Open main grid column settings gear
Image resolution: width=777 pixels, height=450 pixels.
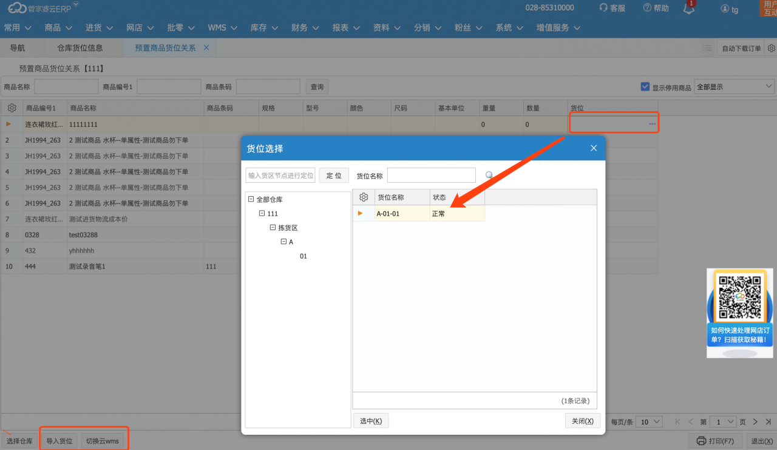click(x=12, y=108)
